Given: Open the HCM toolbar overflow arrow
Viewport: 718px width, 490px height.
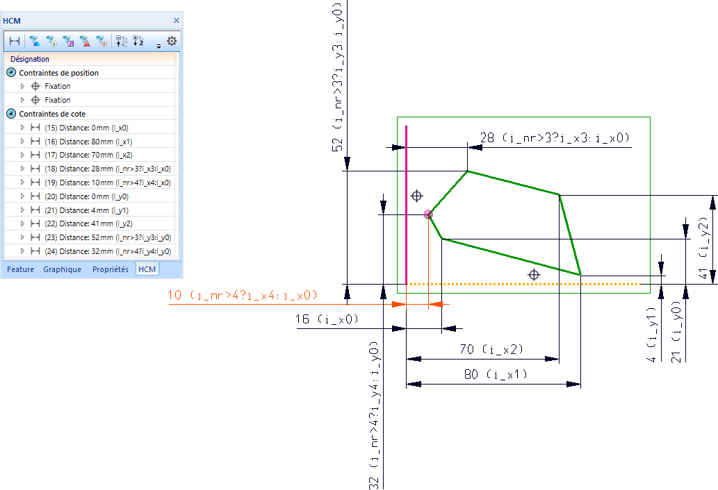Looking at the screenshot, I should click(x=159, y=46).
